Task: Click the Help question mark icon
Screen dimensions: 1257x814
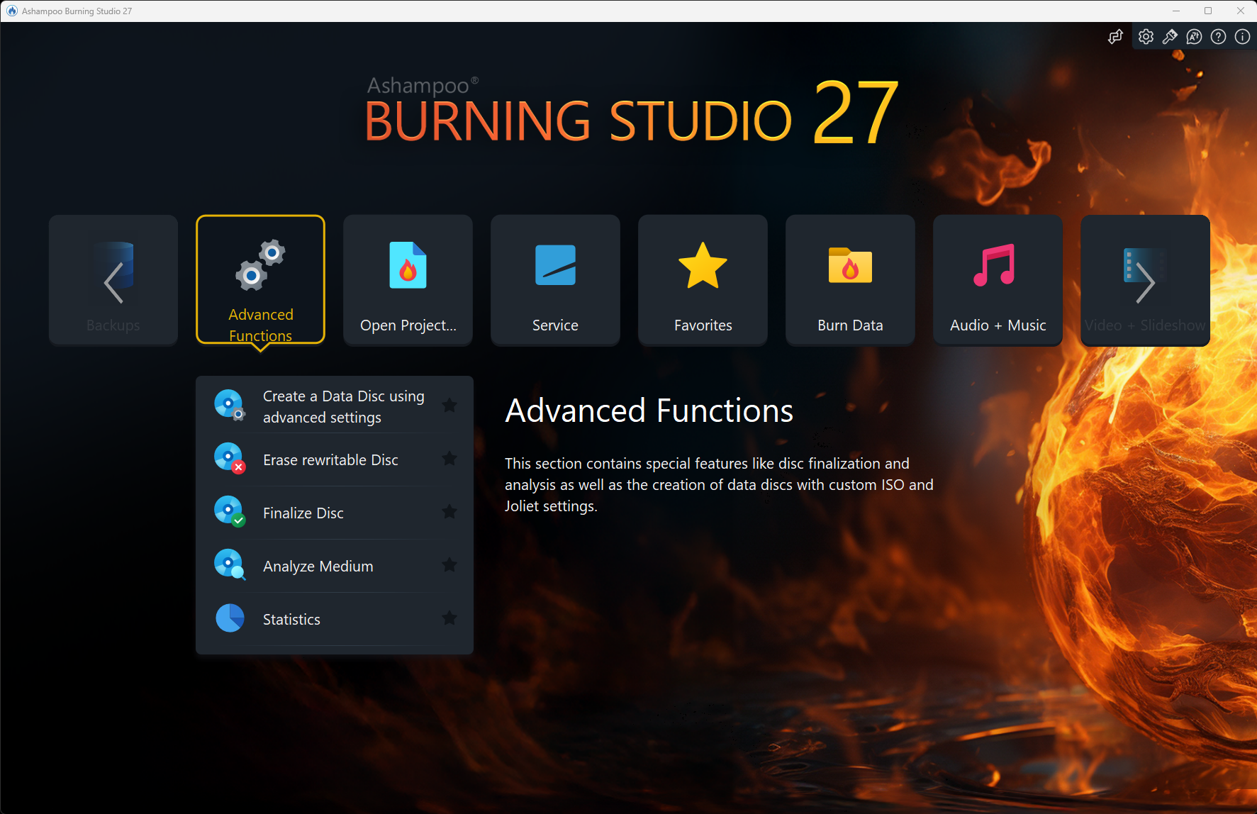Action: pyautogui.click(x=1218, y=36)
